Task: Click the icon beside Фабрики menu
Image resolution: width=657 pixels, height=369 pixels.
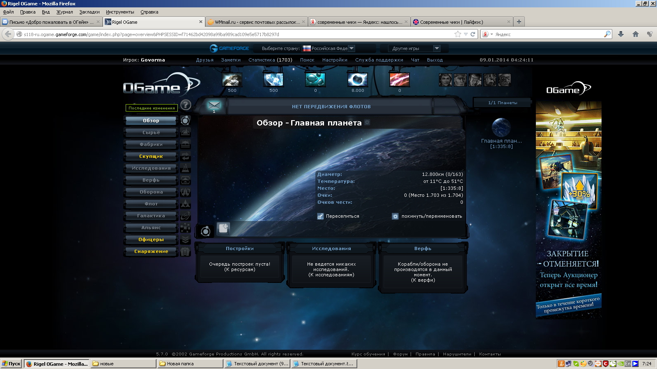Action: point(186,144)
